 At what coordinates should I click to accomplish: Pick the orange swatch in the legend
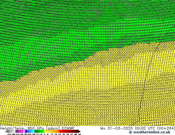coord(55,131)
